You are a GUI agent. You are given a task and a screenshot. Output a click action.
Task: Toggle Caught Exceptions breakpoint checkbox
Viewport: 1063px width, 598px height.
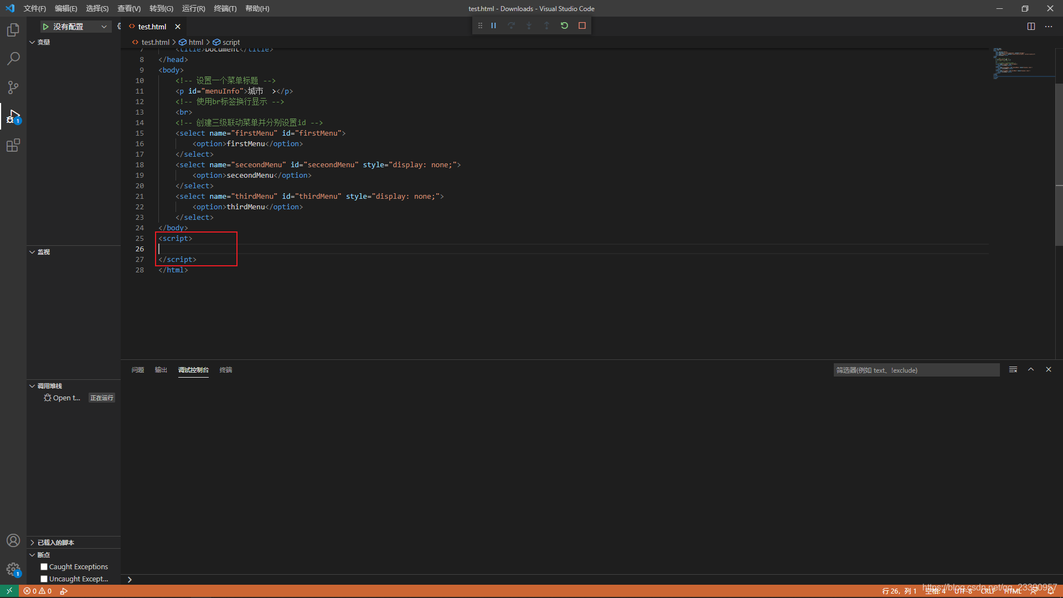click(x=44, y=566)
